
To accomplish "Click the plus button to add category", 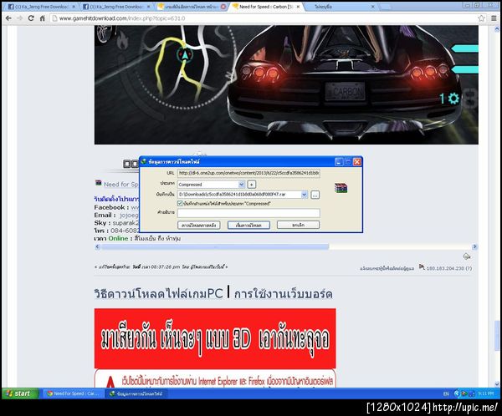I will click(252, 184).
